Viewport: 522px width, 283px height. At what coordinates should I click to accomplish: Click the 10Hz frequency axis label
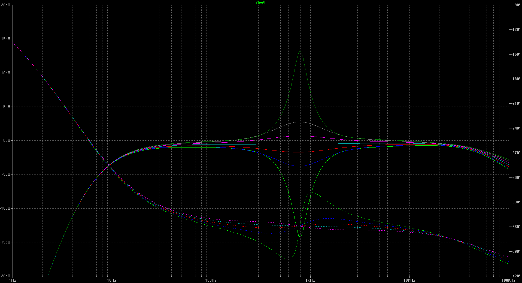click(x=112, y=280)
